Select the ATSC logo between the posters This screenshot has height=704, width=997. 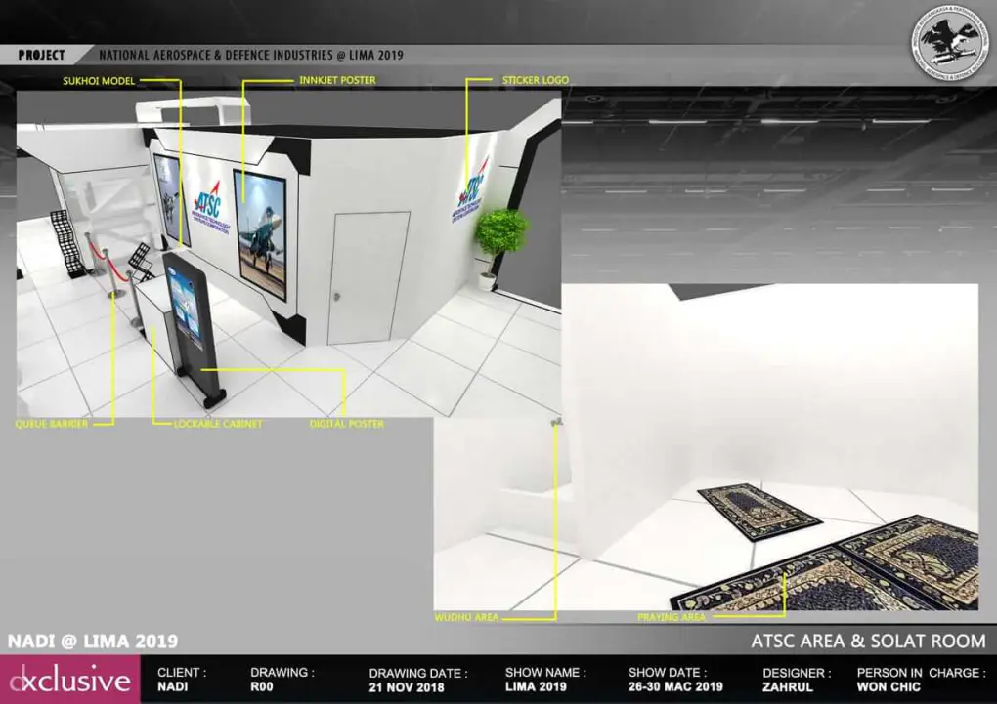(x=207, y=205)
